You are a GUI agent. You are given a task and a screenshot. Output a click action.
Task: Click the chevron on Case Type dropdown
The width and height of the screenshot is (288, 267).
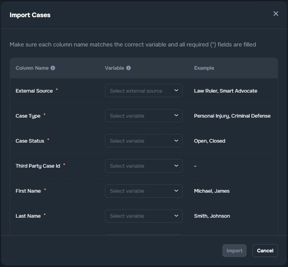(176, 115)
